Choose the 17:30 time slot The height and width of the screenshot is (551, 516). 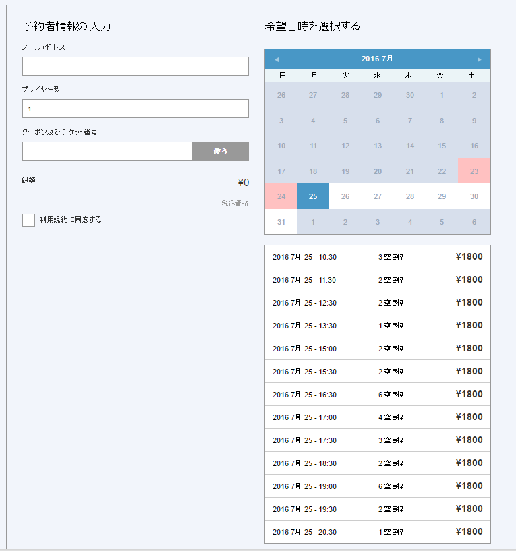tap(378, 440)
